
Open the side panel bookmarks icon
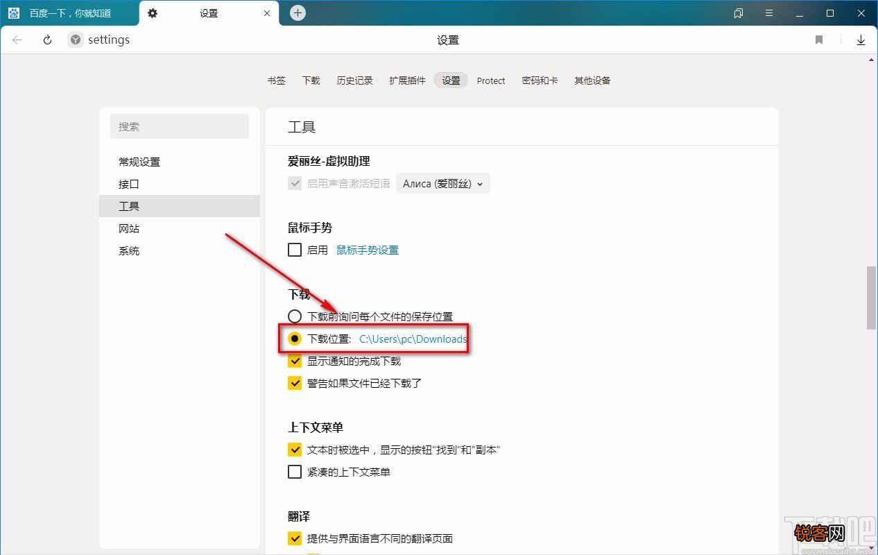(x=739, y=12)
